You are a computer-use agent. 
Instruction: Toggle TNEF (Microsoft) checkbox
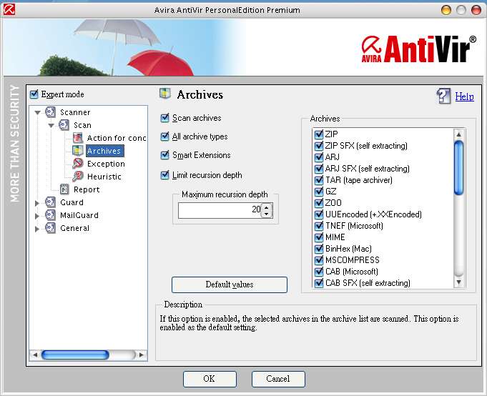(319, 226)
